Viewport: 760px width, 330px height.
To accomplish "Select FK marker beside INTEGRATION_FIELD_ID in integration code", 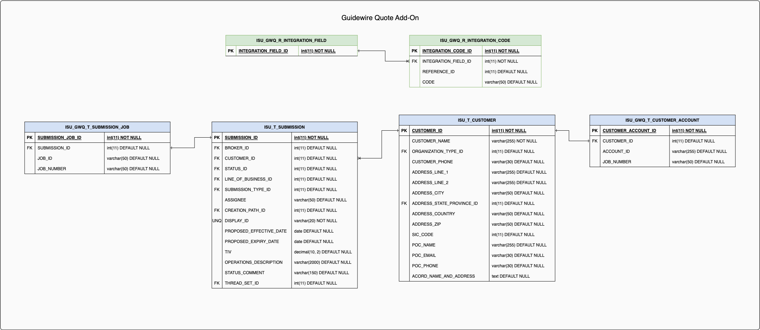I will 414,61.
